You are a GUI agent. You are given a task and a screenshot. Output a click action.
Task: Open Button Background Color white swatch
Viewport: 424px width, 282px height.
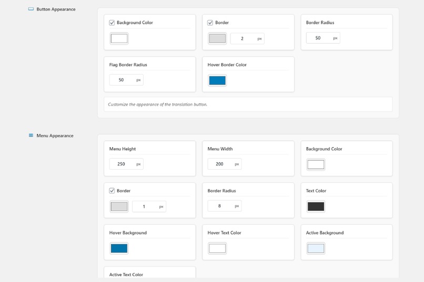point(119,38)
